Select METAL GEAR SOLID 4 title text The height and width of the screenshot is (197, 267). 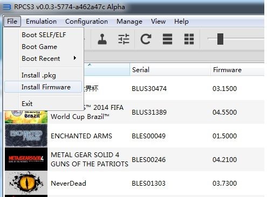(90, 159)
